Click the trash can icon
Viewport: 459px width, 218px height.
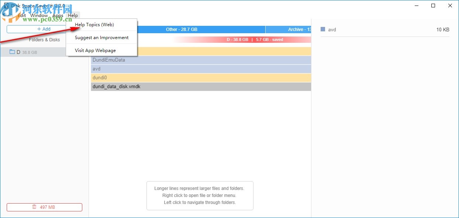[34, 207]
